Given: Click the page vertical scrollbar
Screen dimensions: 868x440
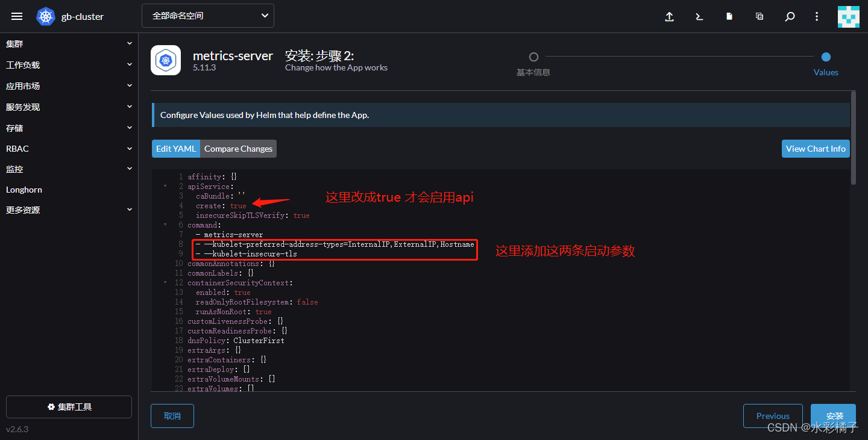Looking at the screenshot, I should (853, 138).
